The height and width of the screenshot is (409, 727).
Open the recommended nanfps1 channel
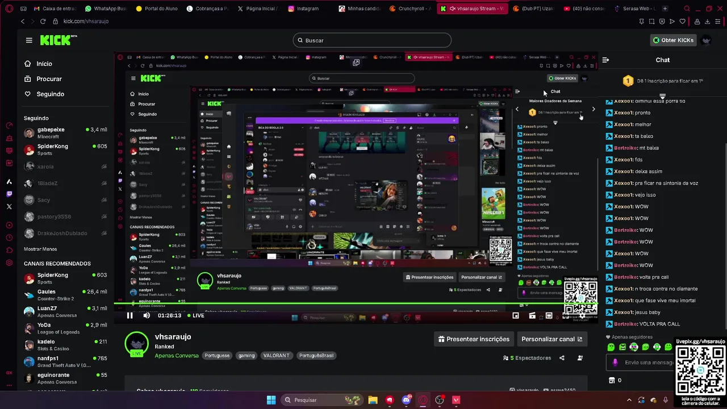tap(65, 362)
